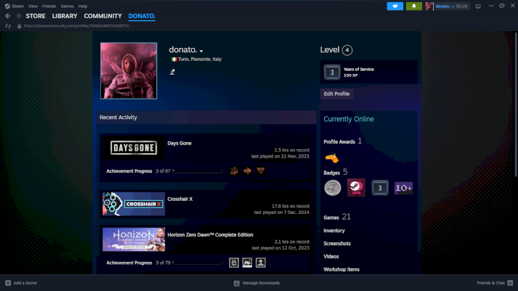
Task: Click the page vertical scrollbar
Action: [515, 104]
